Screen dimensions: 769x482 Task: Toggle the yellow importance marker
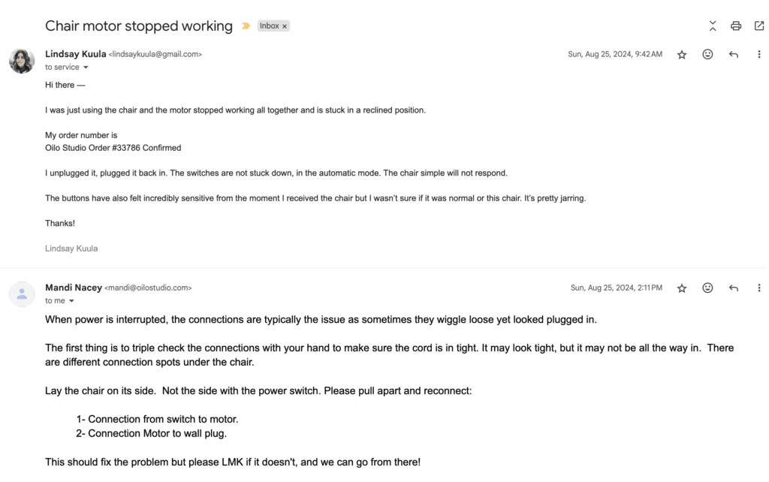point(246,26)
